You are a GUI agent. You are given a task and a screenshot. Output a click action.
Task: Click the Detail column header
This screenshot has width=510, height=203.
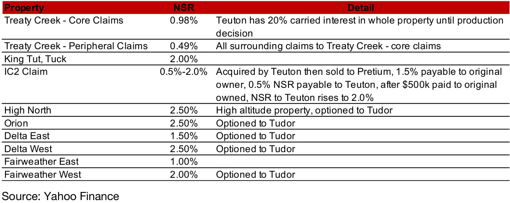pos(361,8)
